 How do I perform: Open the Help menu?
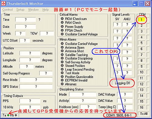click(46, 10)
